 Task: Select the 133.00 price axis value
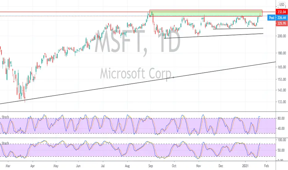(x=282, y=102)
